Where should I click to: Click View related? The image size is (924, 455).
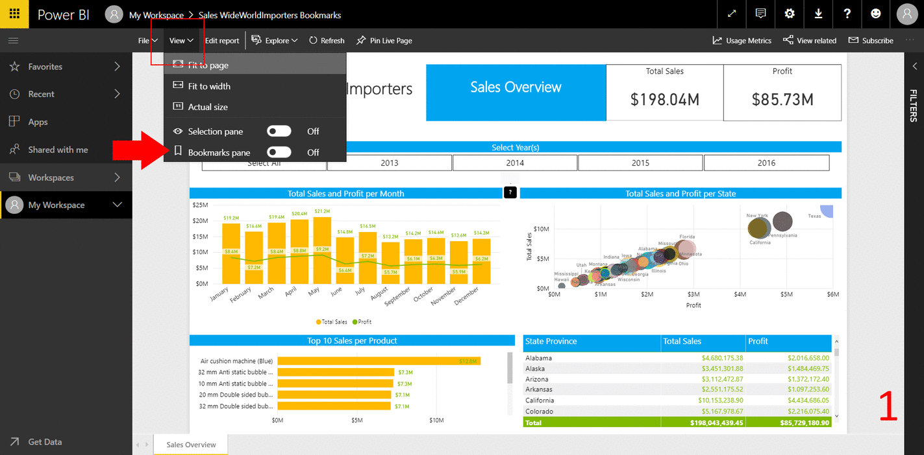click(810, 40)
